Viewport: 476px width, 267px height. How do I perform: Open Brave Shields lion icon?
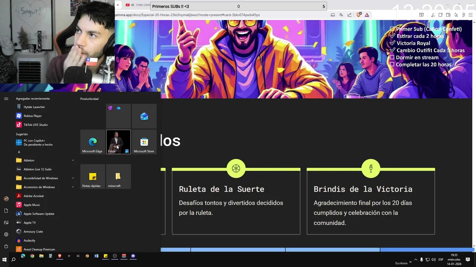358,15
